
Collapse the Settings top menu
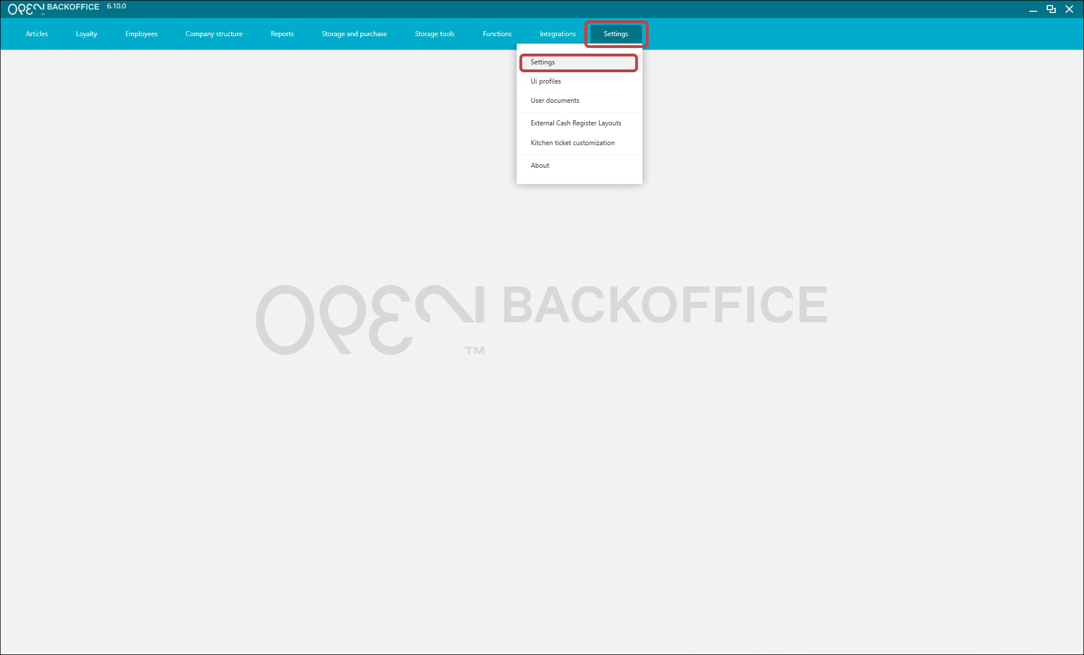(616, 34)
